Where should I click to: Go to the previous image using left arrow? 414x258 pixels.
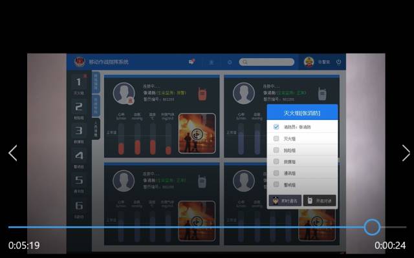12,153
